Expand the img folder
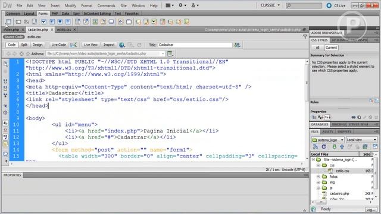381x214 pixels. click(318, 182)
